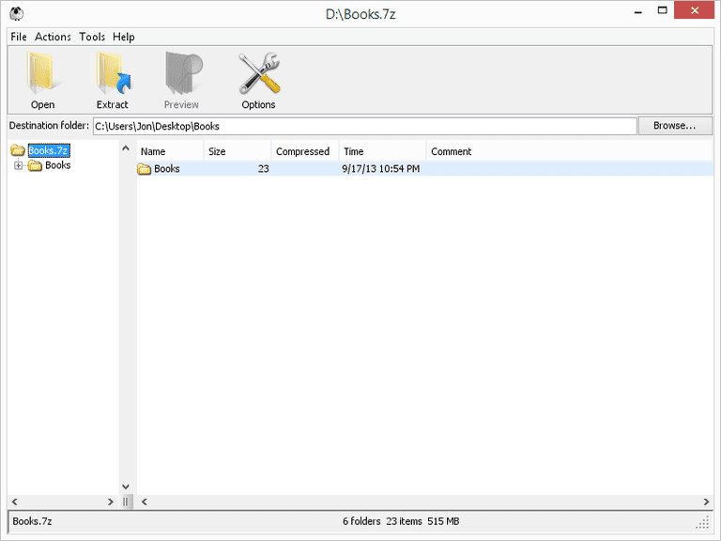Click the application icon in the title bar

[17, 14]
